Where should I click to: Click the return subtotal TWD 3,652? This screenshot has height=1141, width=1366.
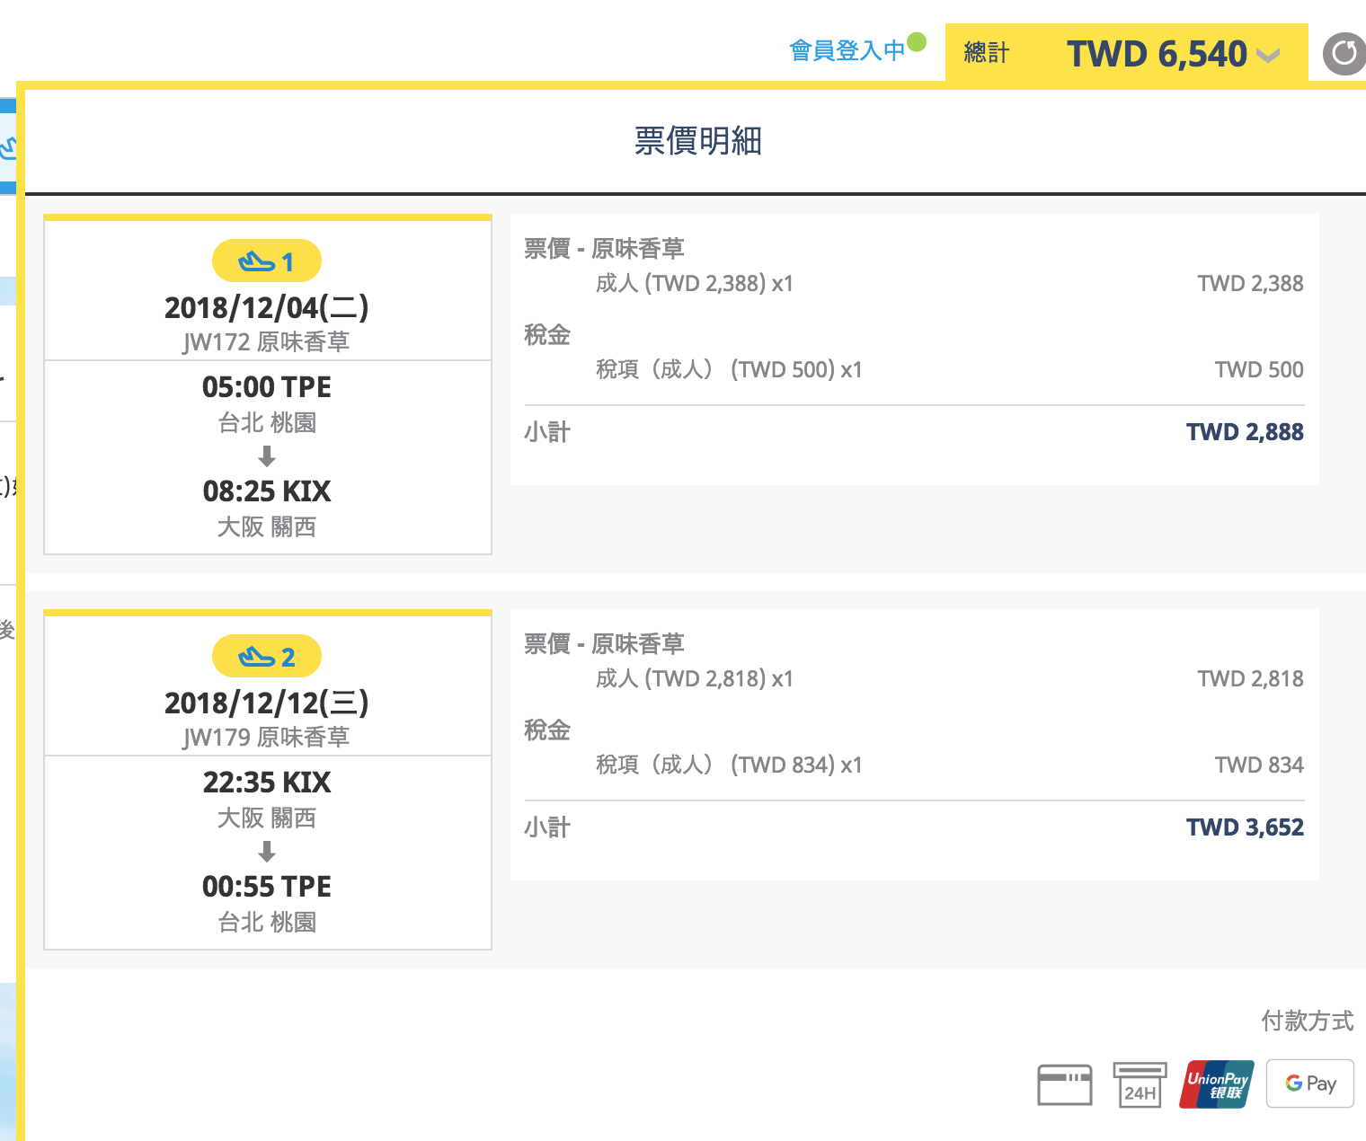[x=1245, y=827]
